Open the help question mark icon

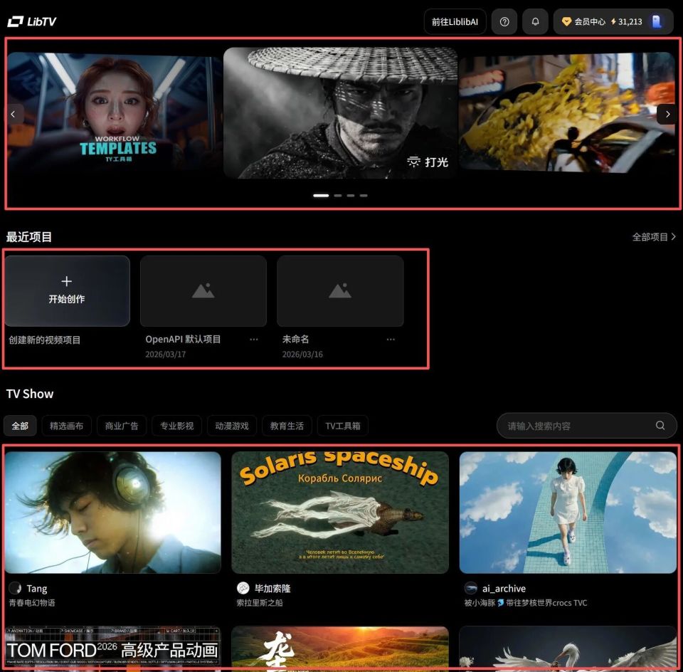pyautogui.click(x=504, y=22)
